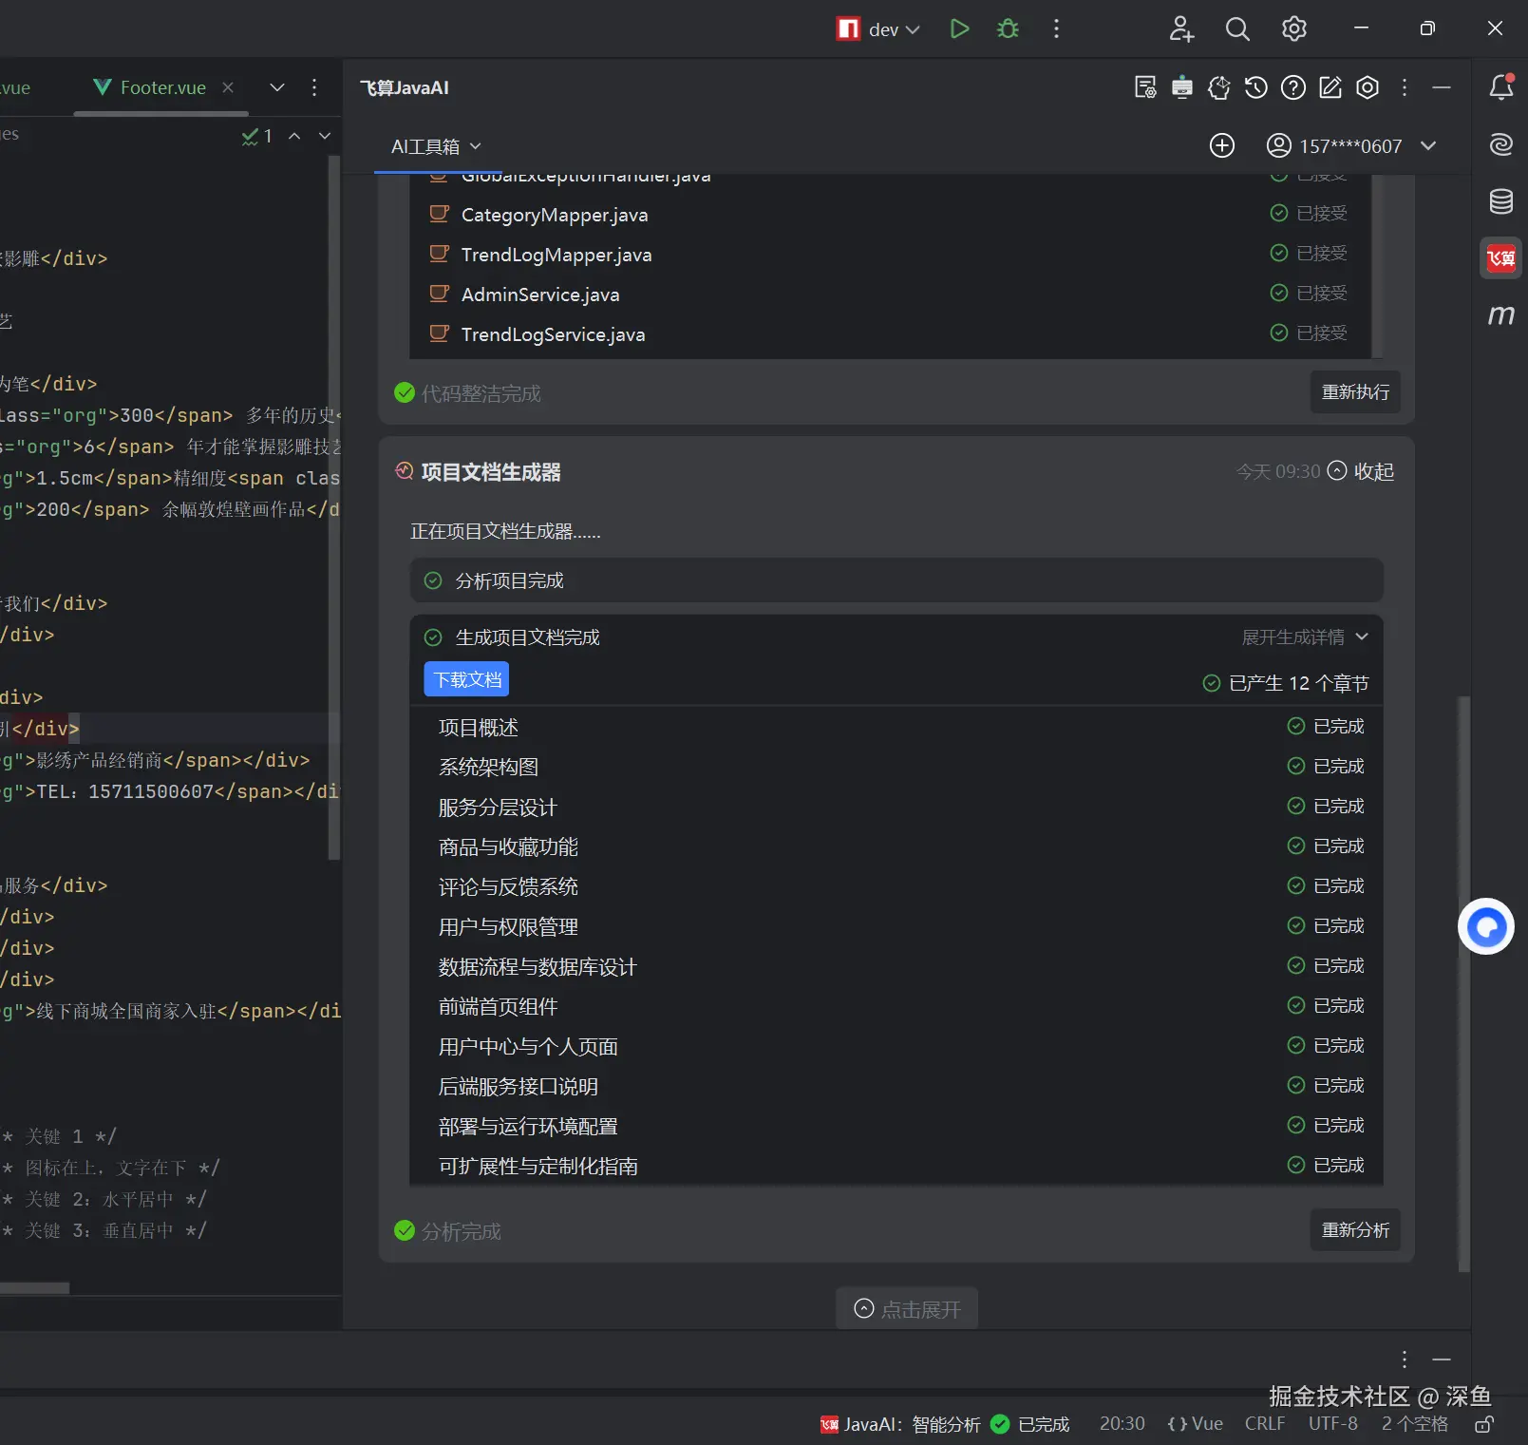
Task: Expand 展开生成详情 details
Action: point(1305,637)
